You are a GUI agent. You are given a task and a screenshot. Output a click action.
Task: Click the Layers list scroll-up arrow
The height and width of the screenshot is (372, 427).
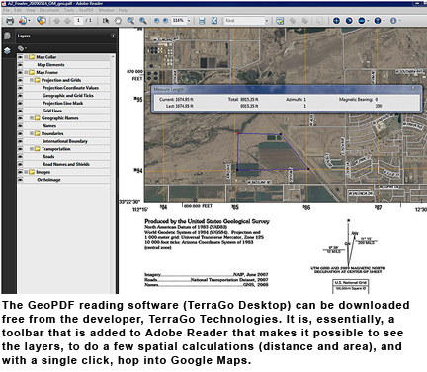coord(113,57)
